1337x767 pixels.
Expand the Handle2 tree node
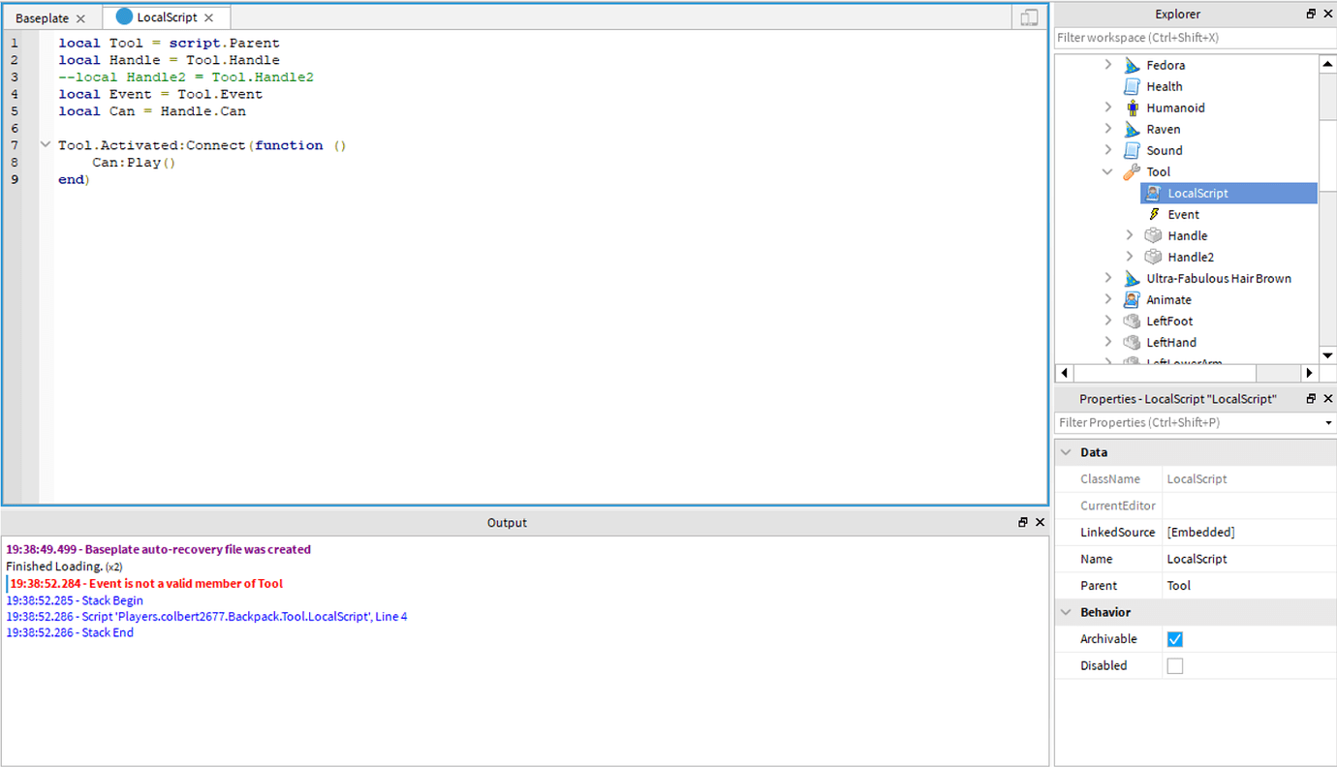point(1130,257)
